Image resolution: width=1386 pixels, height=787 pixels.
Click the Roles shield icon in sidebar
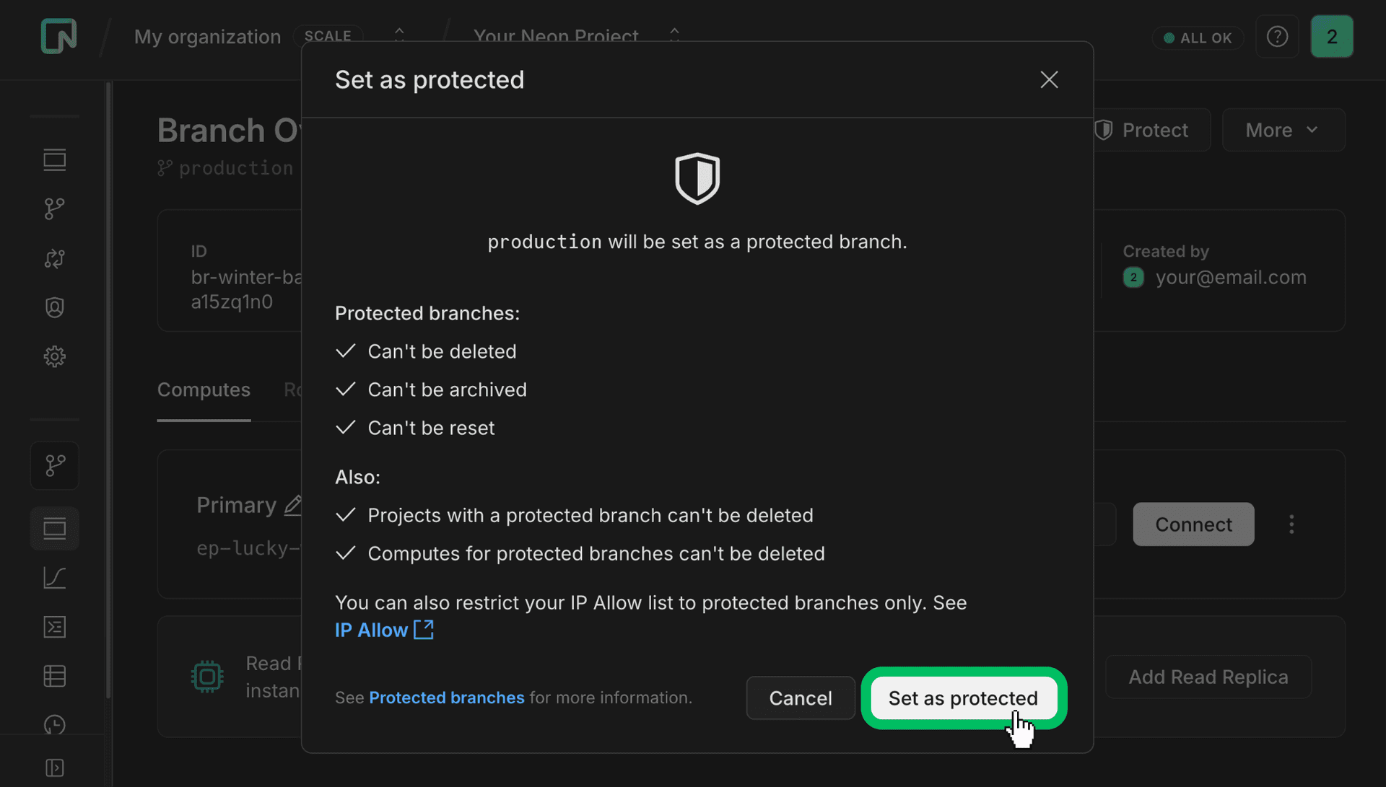point(55,307)
